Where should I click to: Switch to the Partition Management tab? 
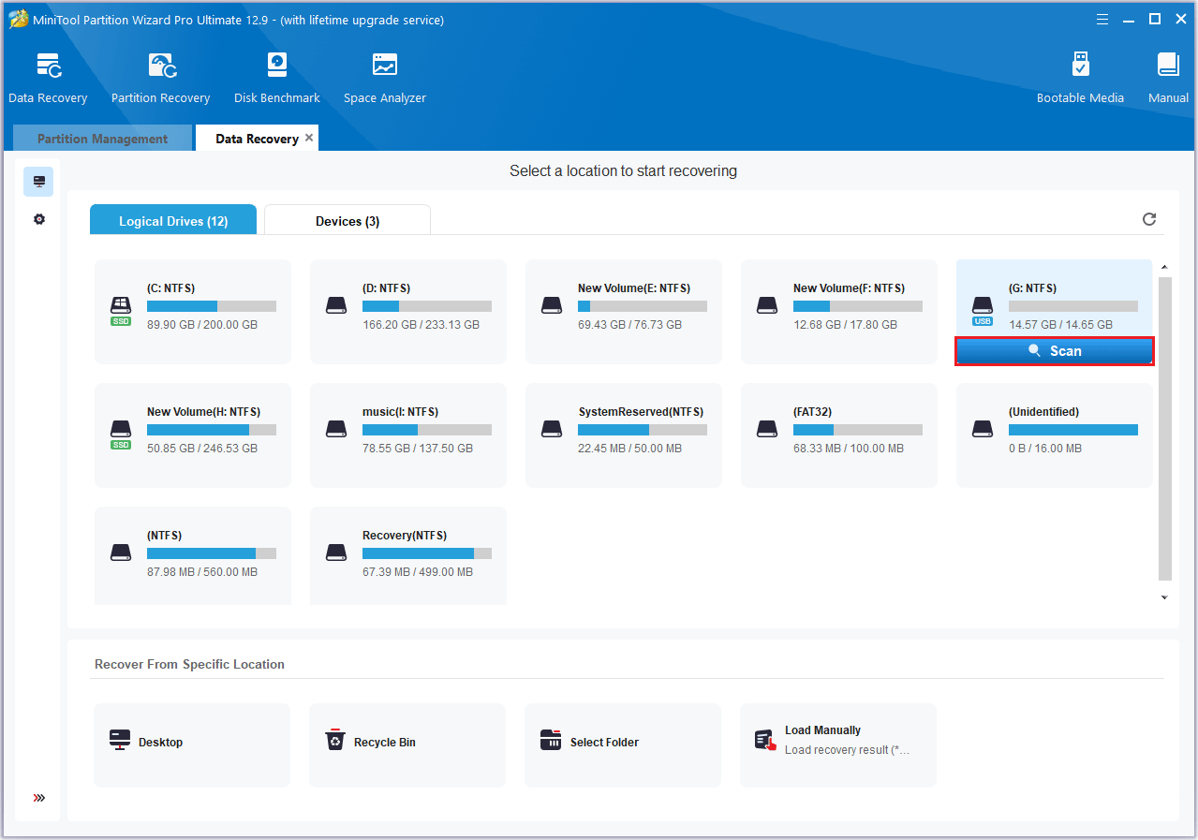[x=102, y=139]
